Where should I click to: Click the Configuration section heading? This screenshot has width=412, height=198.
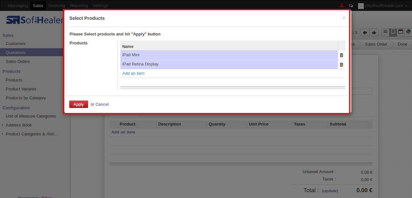coord(16,108)
